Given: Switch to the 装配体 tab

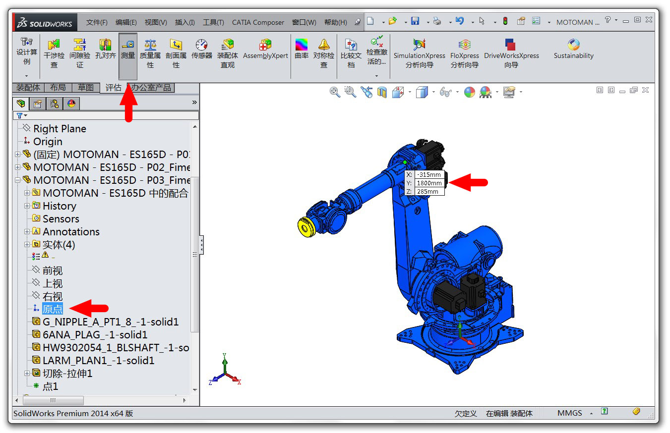Looking at the screenshot, I should tap(28, 88).
